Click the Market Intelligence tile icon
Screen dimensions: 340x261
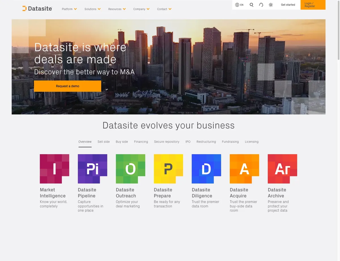pyautogui.click(x=54, y=169)
